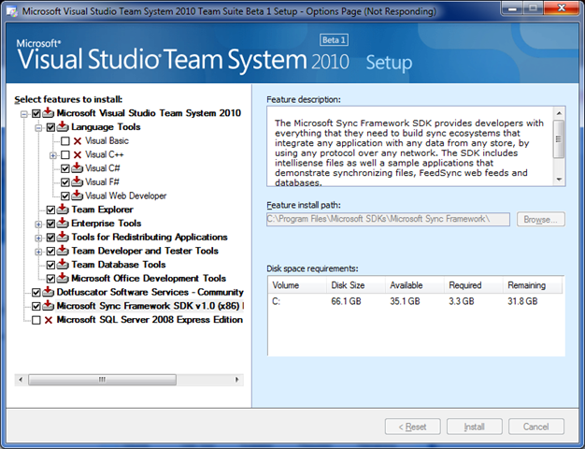Click install icon next to Visual Web Developer
This screenshot has width=585, height=449.
click(x=77, y=196)
